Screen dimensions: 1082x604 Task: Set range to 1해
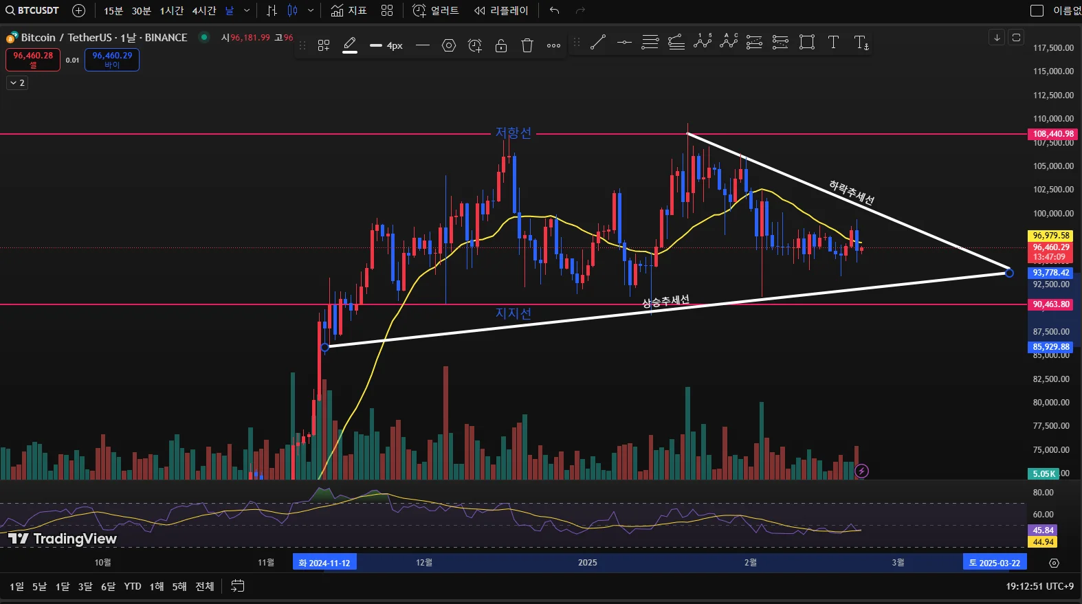[157, 586]
